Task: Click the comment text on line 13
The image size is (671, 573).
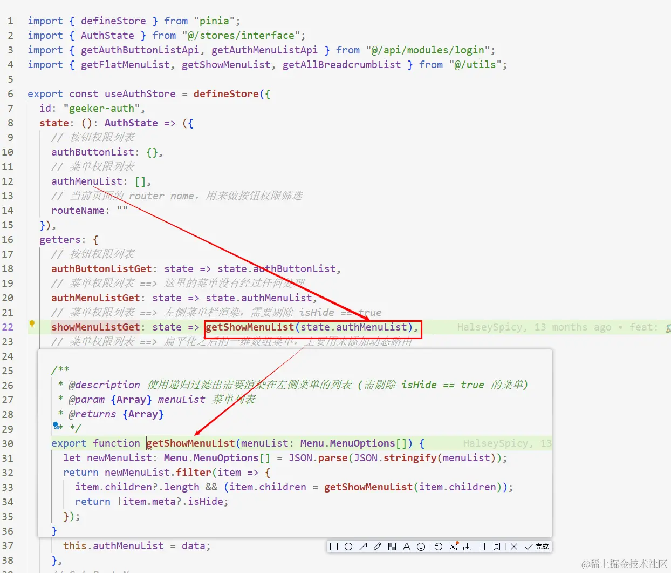Action: (x=177, y=196)
